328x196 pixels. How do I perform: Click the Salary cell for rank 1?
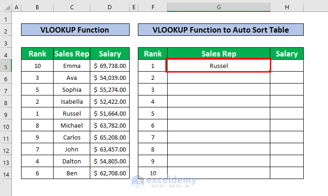click(x=286, y=66)
